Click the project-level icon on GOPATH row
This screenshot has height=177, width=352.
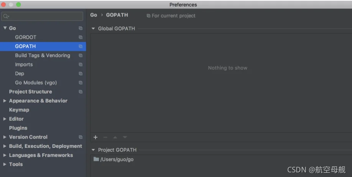[81, 46]
